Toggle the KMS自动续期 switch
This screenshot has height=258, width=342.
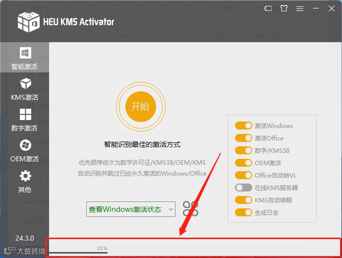[243, 200]
